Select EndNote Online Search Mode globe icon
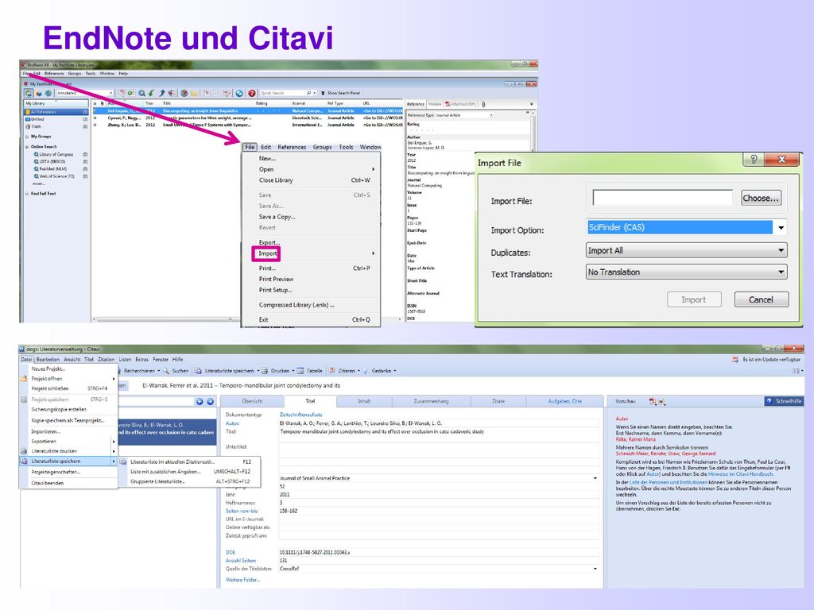 click(x=48, y=93)
